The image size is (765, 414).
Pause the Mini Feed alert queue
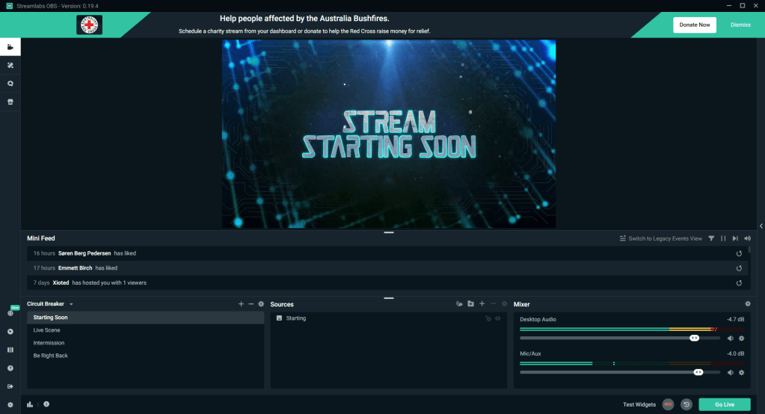723,238
